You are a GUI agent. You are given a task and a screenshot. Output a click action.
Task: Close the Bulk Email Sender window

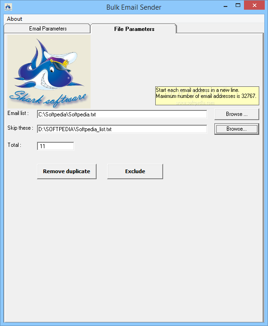pyautogui.click(x=254, y=6)
